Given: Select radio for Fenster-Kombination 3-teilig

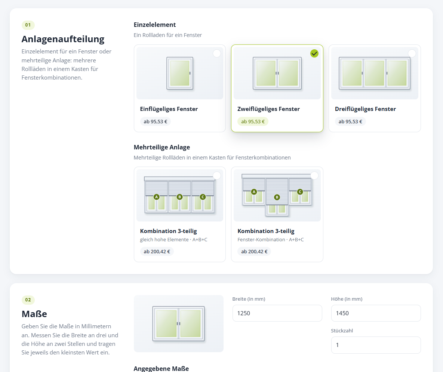Looking at the screenshot, I should click(x=314, y=176).
